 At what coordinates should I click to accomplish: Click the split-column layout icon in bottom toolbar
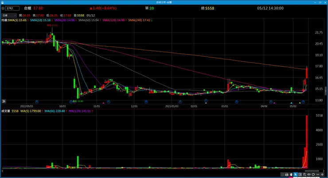(x=300, y=174)
